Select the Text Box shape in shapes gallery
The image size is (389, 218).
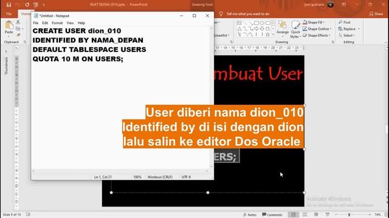pos(239,23)
